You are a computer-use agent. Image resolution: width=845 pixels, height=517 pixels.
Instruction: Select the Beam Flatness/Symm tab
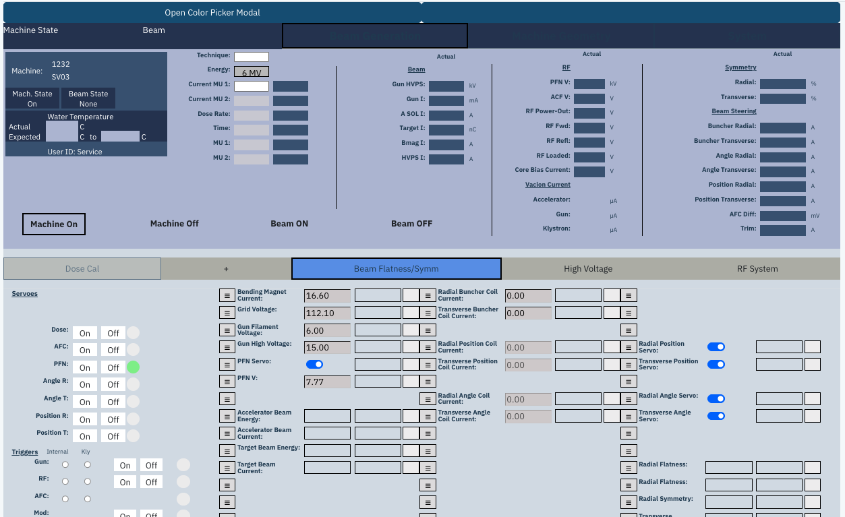(397, 268)
